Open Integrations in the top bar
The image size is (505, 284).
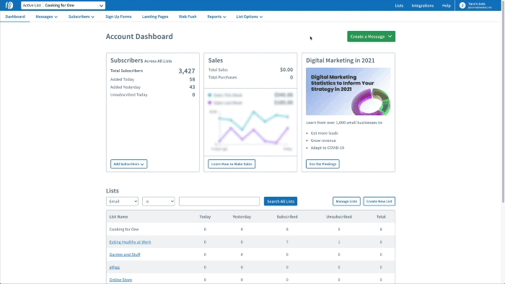tap(423, 6)
